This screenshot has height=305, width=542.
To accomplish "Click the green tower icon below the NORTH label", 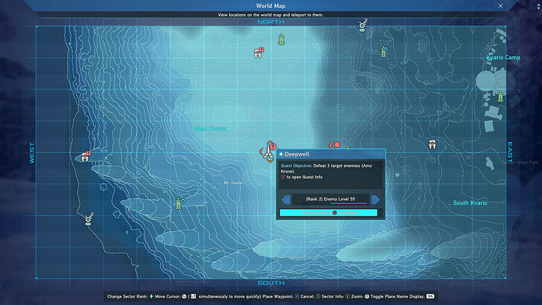I will click(x=282, y=40).
